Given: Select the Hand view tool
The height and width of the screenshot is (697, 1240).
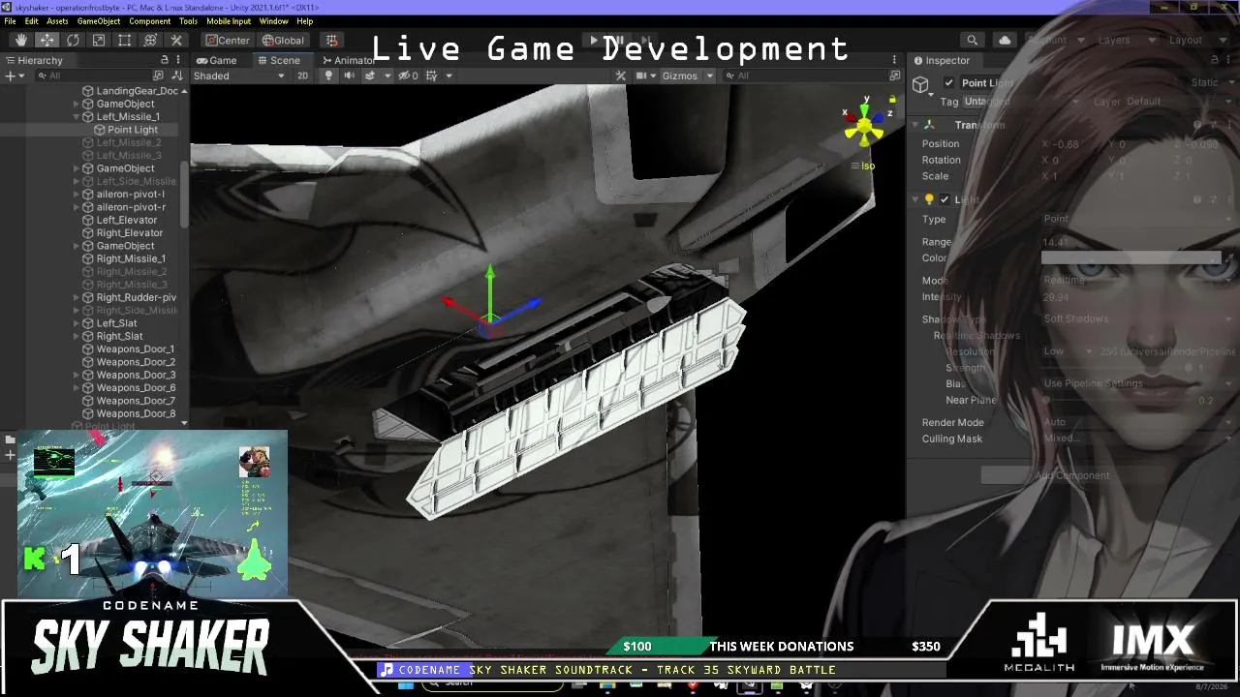Looking at the screenshot, I should pyautogui.click(x=21, y=40).
